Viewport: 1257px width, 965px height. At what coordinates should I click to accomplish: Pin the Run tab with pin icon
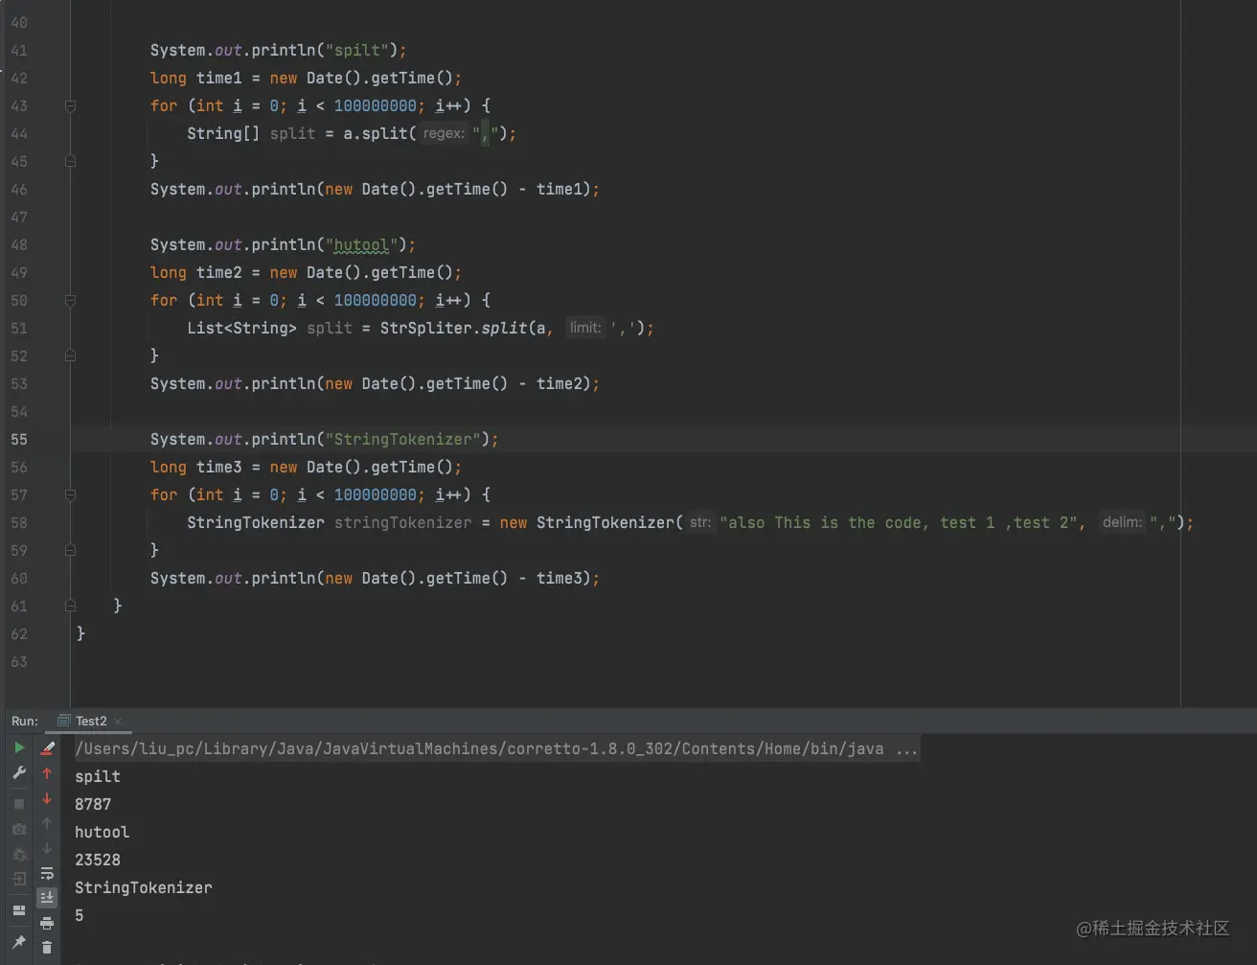tap(19, 942)
